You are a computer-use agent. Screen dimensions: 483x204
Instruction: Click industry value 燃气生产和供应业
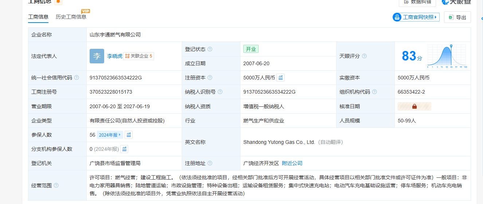[264, 121]
